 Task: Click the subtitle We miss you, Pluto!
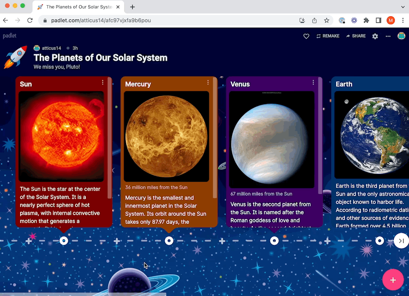coord(57,67)
